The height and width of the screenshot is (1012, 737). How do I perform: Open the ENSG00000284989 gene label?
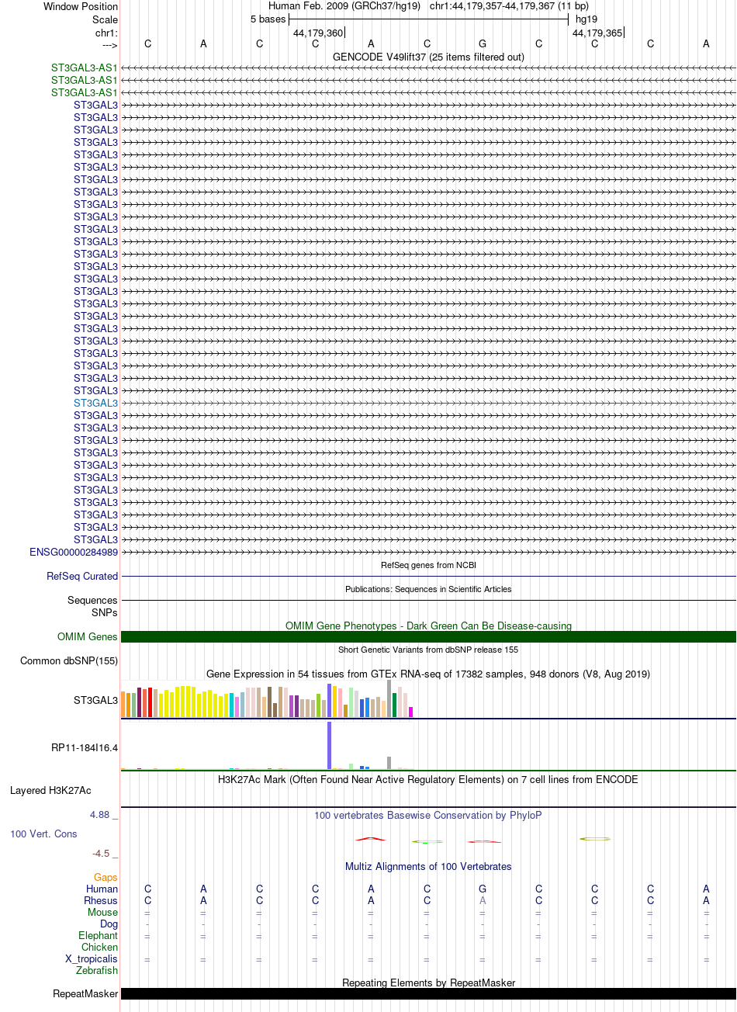[74, 552]
